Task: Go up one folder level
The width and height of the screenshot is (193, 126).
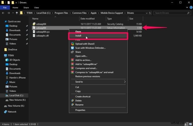Action: point(17,13)
